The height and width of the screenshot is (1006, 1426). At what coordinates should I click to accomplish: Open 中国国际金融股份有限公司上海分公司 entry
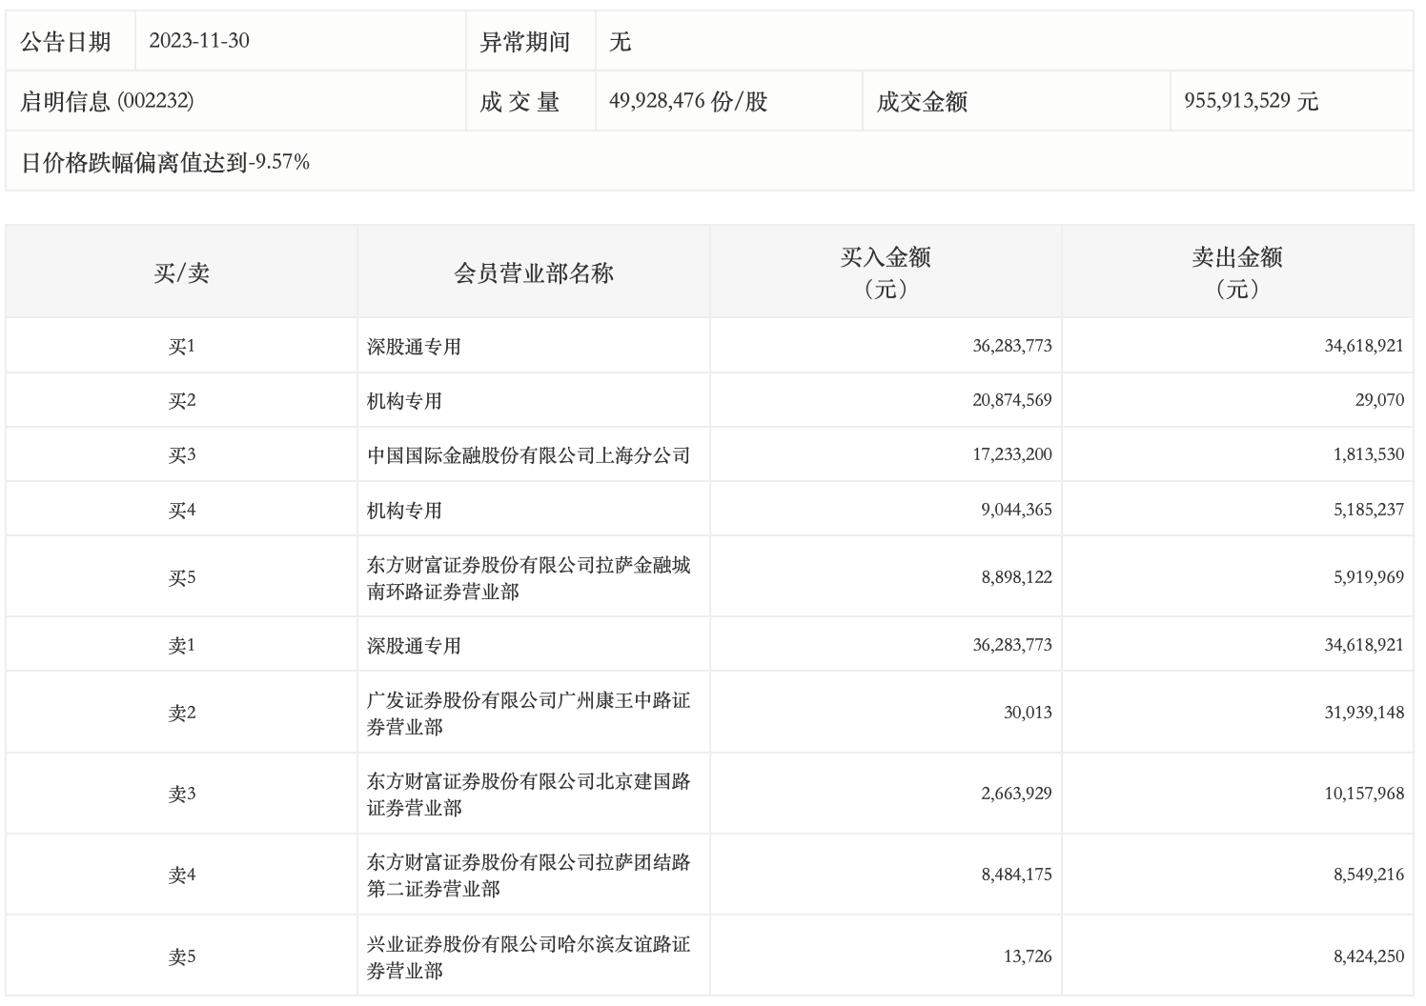pos(528,455)
